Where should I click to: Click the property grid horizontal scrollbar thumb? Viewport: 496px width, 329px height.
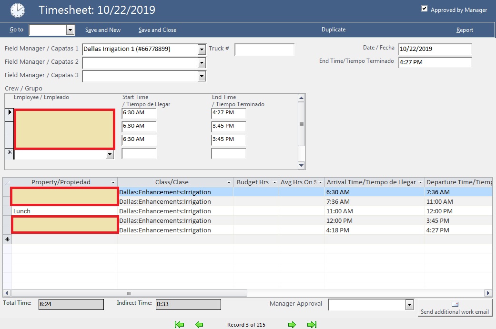point(129,293)
